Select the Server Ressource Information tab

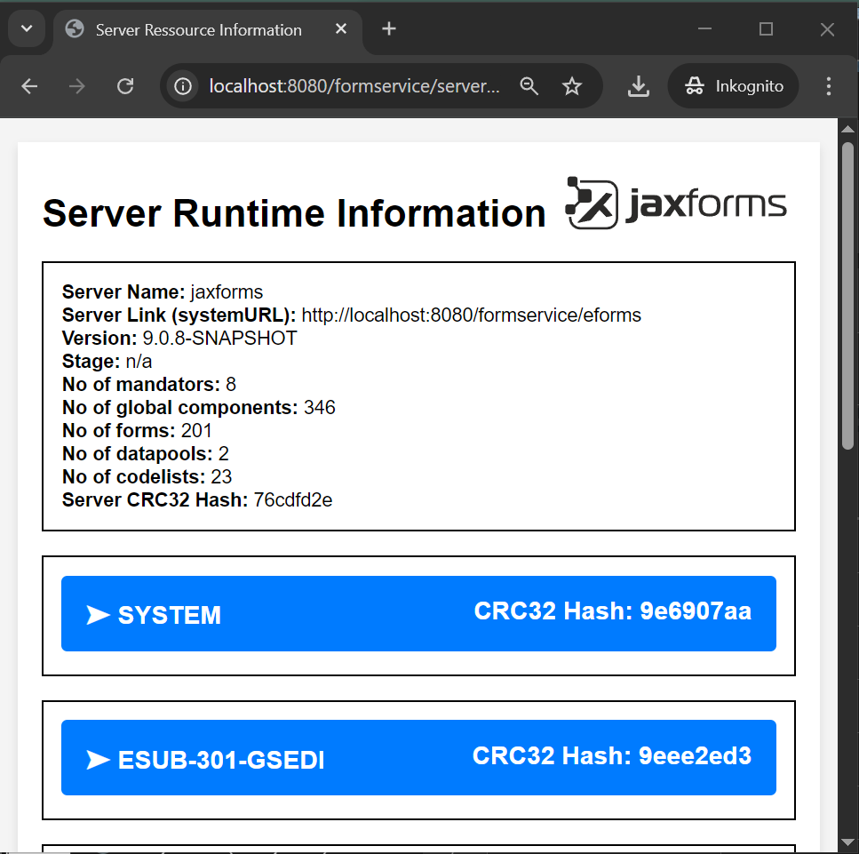click(x=198, y=30)
